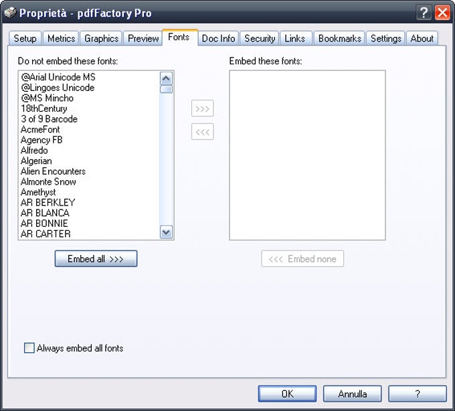
Task: Open the Doc Info tab
Action: click(x=218, y=38)
